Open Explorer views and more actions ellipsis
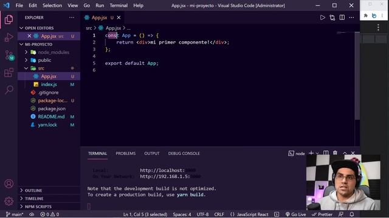The image size is (389, 218). 72,18
